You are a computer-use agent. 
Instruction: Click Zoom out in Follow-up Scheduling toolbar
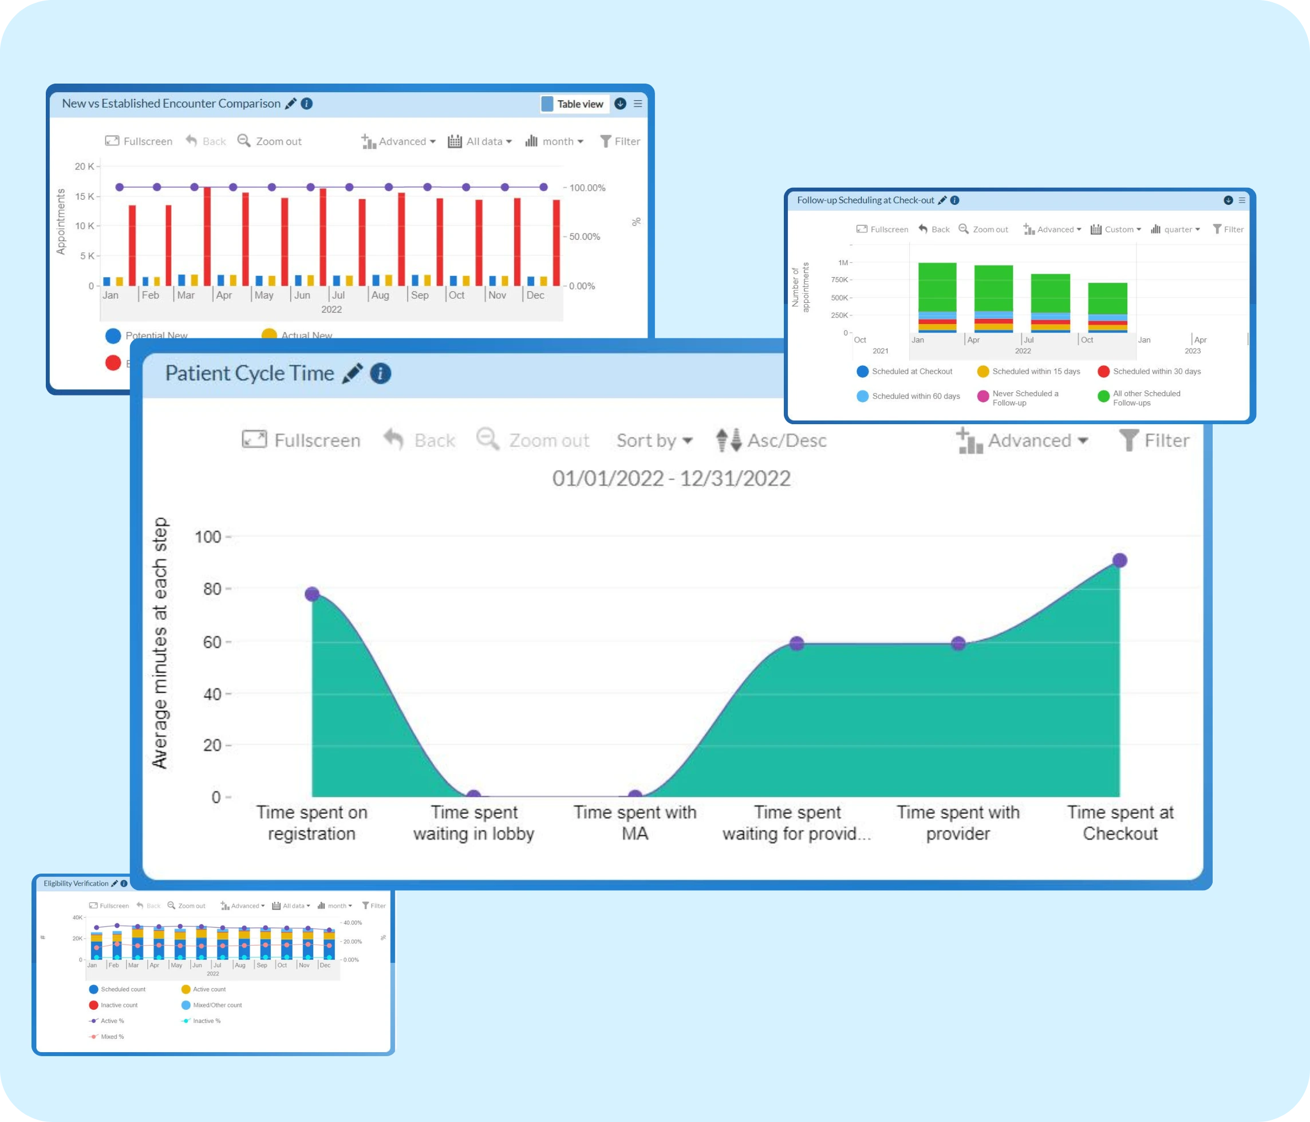pos(983,229)
